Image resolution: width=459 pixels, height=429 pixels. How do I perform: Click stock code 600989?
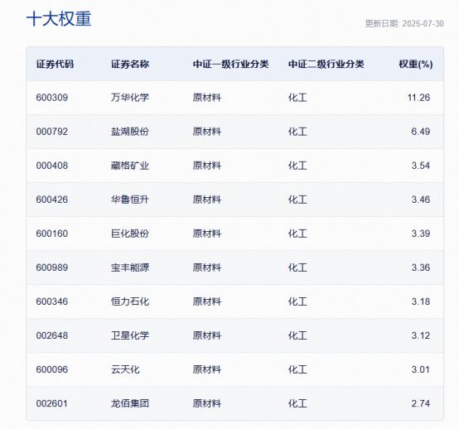click(52, 268)
